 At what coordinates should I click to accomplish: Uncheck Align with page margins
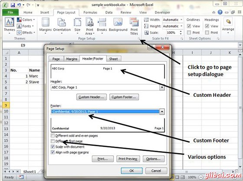click(x=53, y=152)
